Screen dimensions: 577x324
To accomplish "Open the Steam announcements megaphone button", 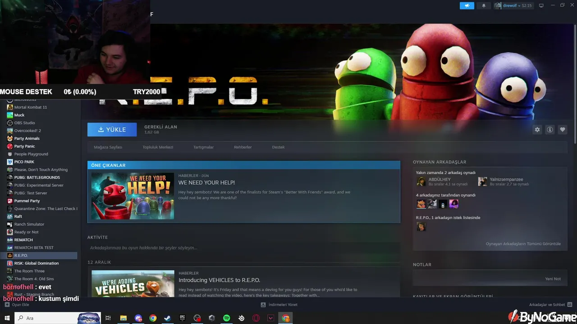I will tap(467, 5).
